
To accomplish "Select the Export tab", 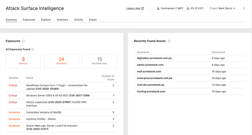I will [93, 20].
